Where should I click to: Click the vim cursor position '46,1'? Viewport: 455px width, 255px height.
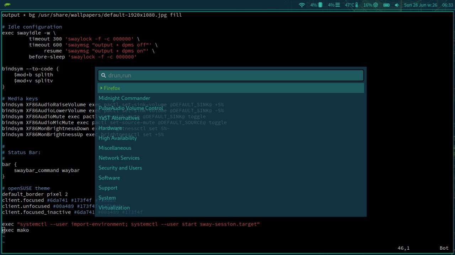(403, 248)
